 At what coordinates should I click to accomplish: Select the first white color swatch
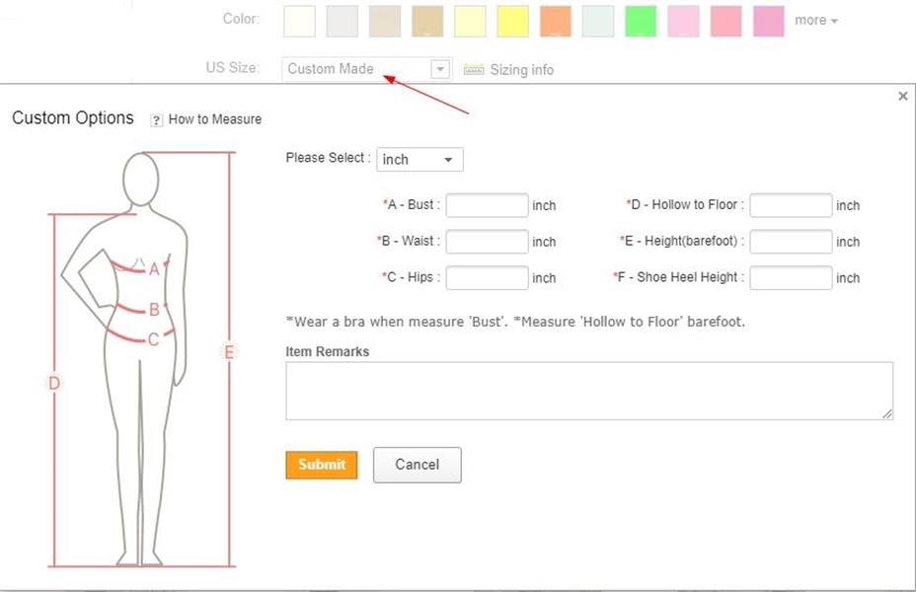tap(299, 21)
